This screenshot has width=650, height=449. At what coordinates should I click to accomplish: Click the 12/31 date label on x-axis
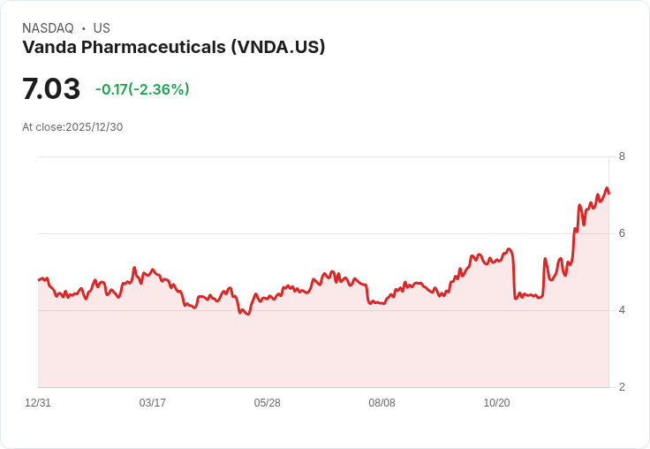coord(38,403)
